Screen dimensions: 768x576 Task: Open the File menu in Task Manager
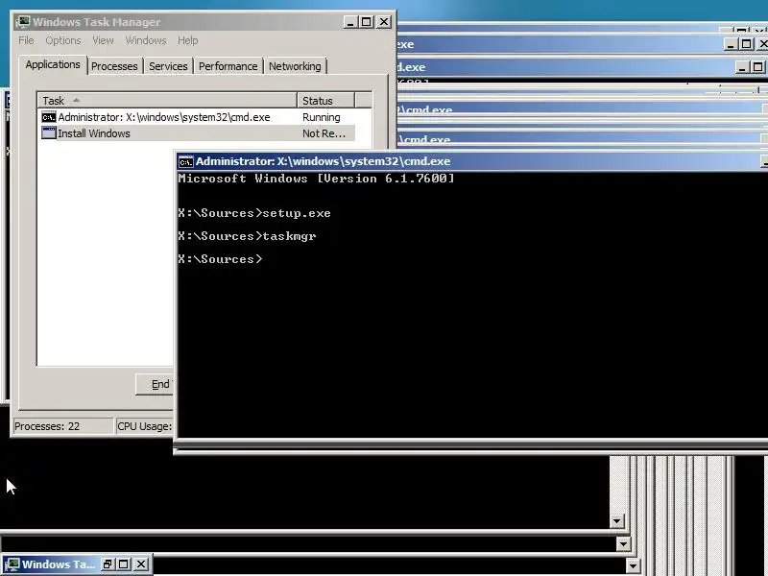click(x=26, y=40)
